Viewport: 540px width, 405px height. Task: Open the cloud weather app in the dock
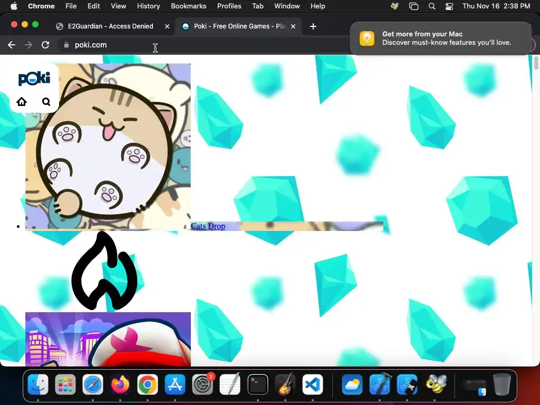coord(352,384)
